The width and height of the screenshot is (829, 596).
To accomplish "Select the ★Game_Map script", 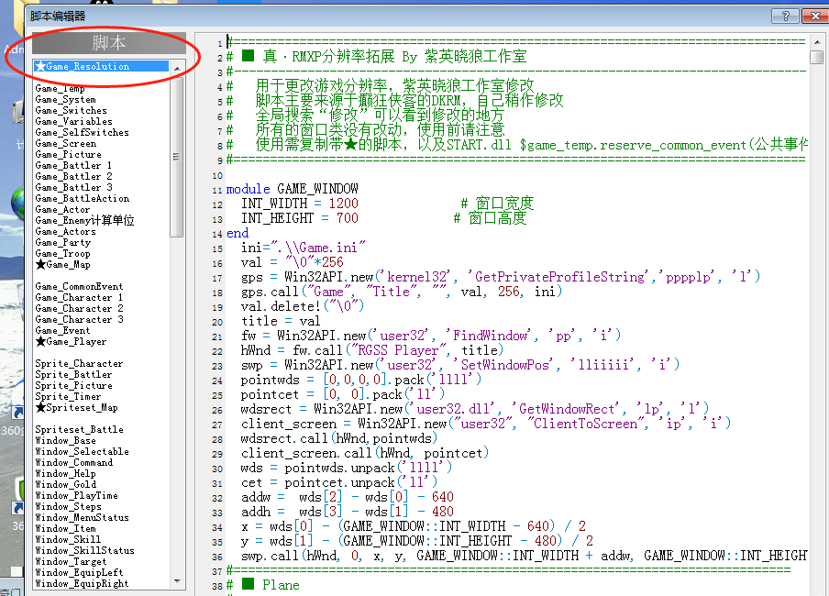I will [x=63, y=265].
